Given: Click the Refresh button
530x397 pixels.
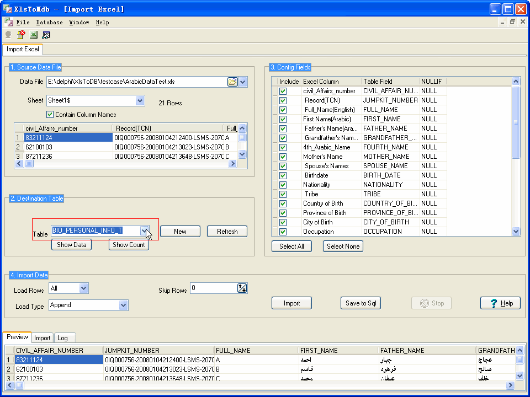Looking at the screenshot, I should coord(227,232).
